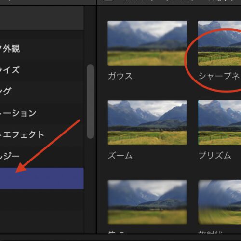
Task: Click the プリズム label text
Action: [215, 156]
